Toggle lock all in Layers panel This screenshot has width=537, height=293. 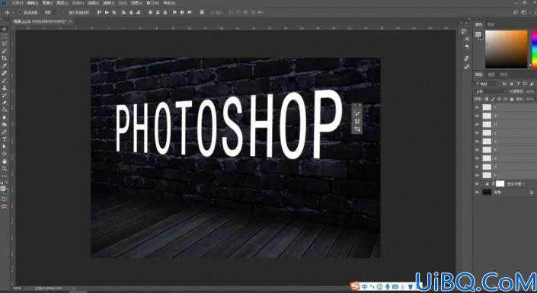[512, 99]
